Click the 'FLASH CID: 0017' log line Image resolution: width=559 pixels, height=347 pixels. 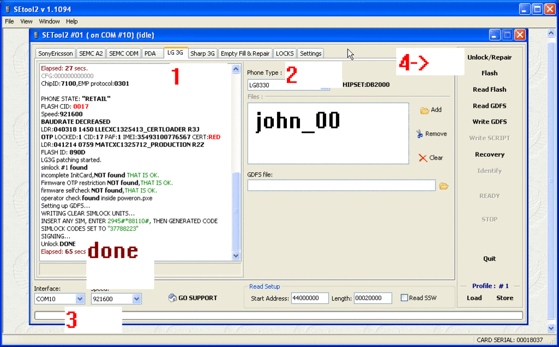point(65,107)
